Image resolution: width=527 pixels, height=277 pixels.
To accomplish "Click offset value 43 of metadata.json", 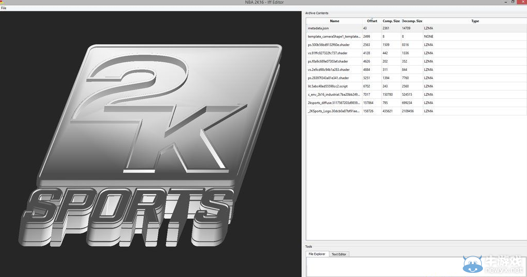I will click(x=365, y=28).
